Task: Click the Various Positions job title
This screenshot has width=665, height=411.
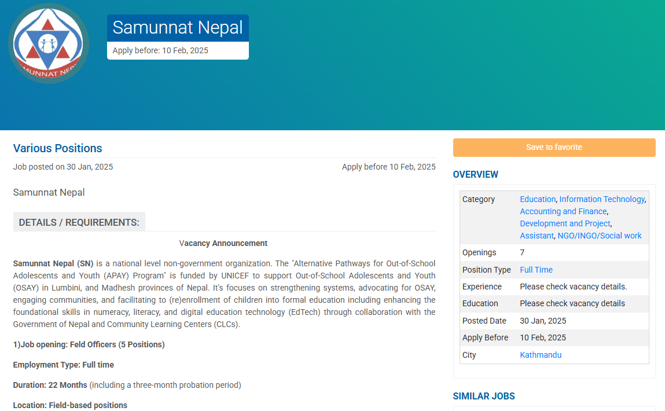Action: [x=58, y=148]
